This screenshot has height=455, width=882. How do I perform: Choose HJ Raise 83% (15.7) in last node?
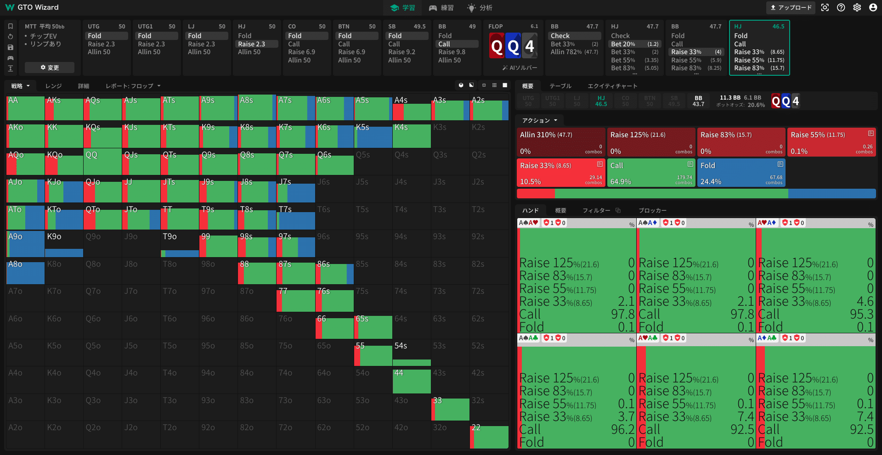pos(759,68)
